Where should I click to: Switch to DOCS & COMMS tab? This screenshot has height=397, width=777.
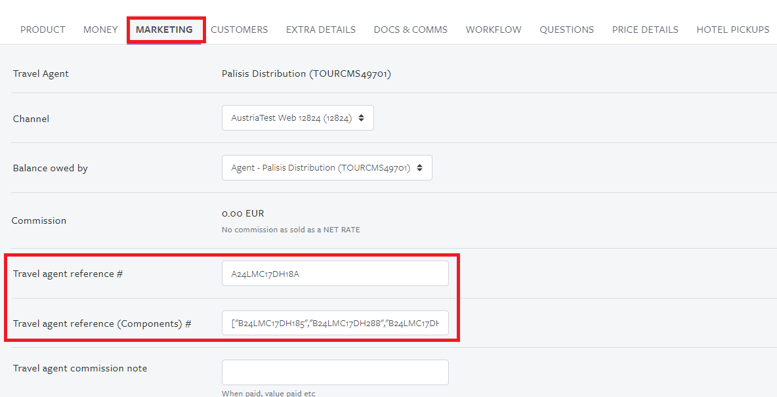coord(410,30)
